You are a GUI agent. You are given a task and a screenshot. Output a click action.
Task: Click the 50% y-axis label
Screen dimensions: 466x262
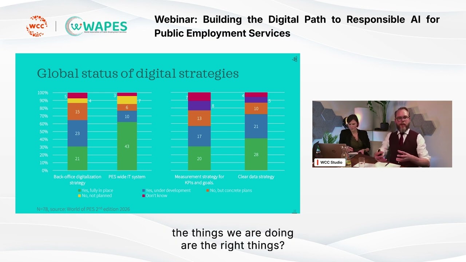pos(44,132)
